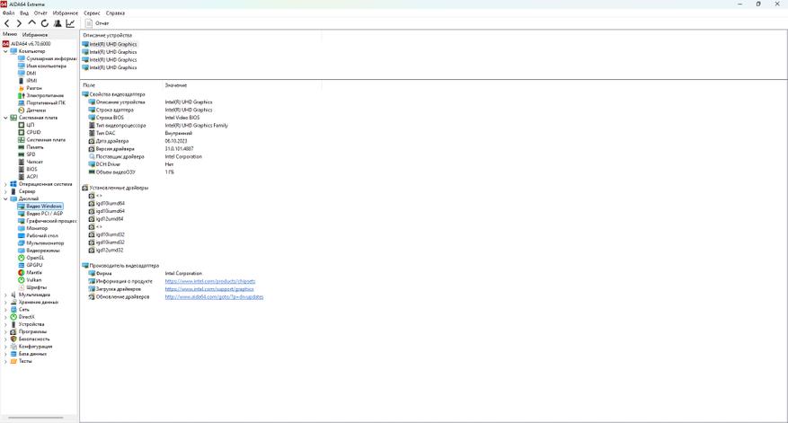788x423 pixels.
Task: Expand the Мультимедиа tree node
Action: pyautogui.click(x=5, y=295)
